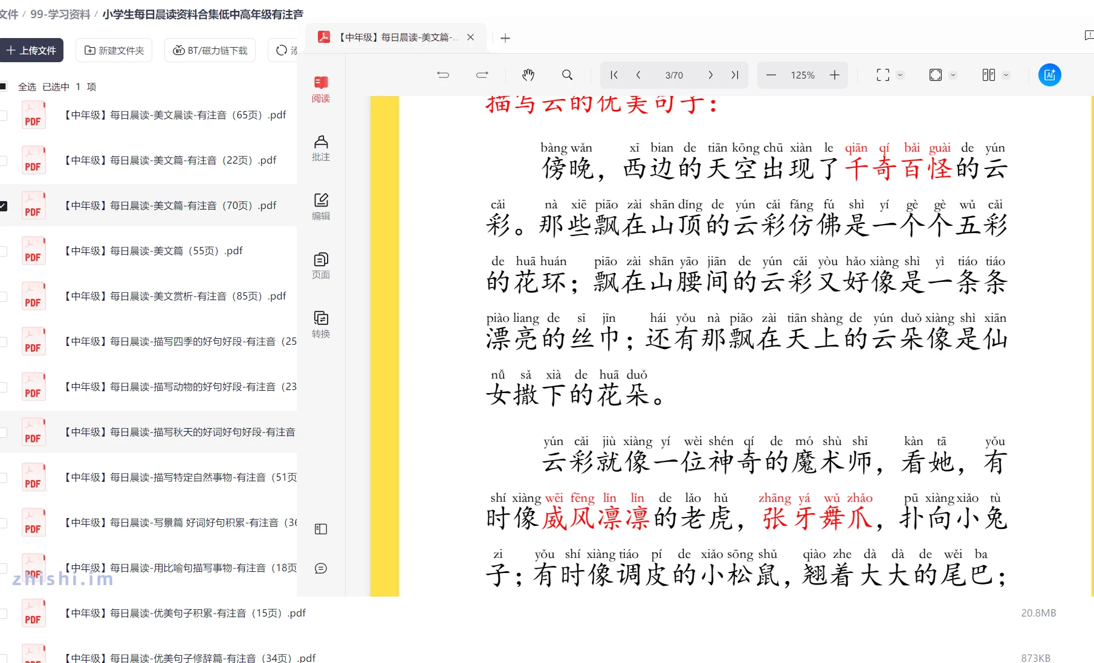1094x663 pixels.
Task: Switch to the 阅读 reading tab
Action: (321, 89)
